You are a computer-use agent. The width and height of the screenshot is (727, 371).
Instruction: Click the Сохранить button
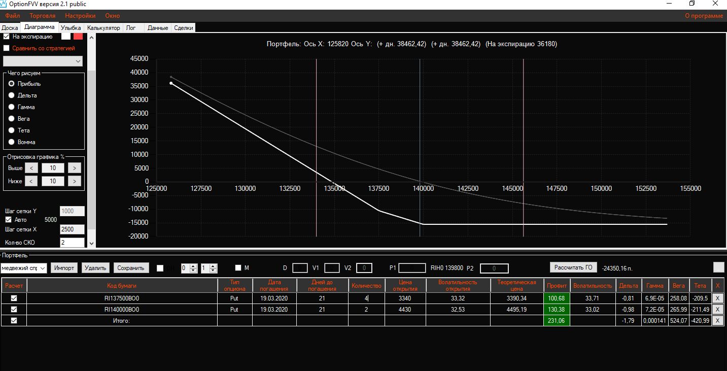click(x=131, y=268)
